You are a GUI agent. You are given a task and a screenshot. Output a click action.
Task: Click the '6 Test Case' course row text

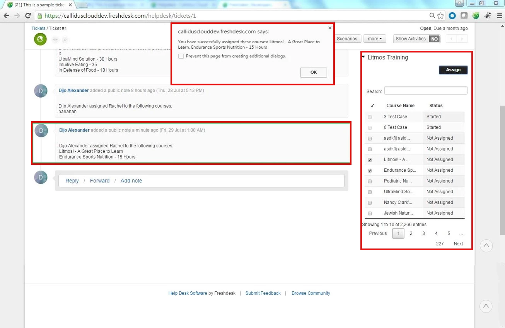point(395,127)
